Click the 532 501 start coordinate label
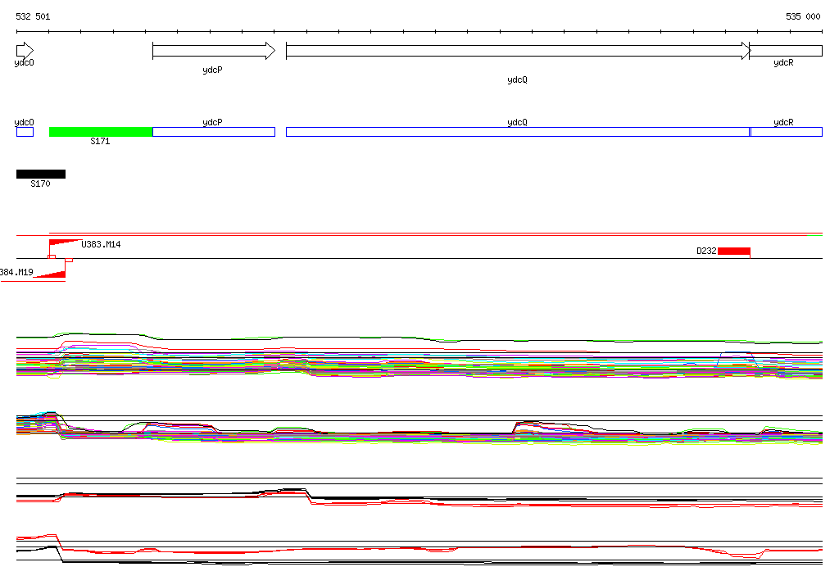The width and height of the screenshot is (839, 585). tap(33, 16)
